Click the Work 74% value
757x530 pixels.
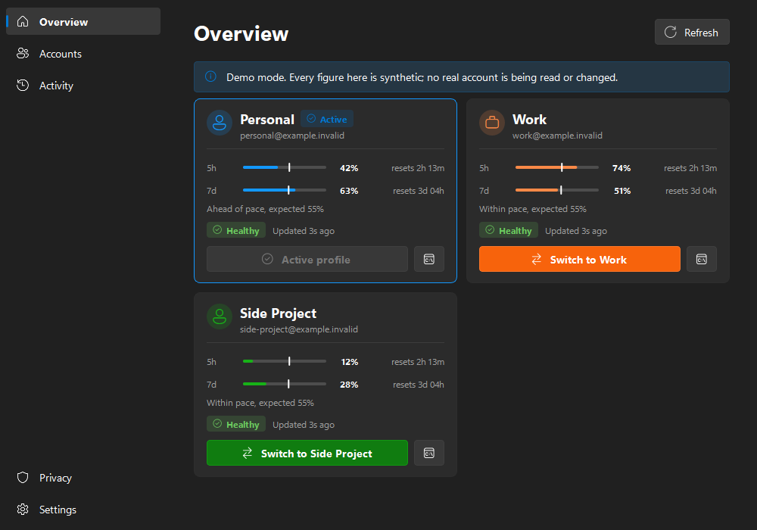(x=621, y=168)
